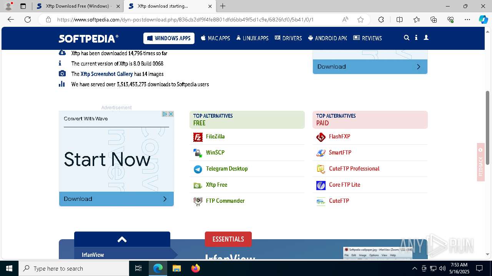The image size is (492, 276).
Task: Close the Xftp Download Free tab
Action: [x=118, y=6]
